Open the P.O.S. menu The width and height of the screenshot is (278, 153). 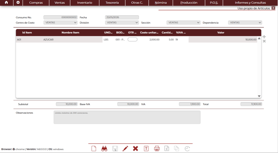point(214,3)
